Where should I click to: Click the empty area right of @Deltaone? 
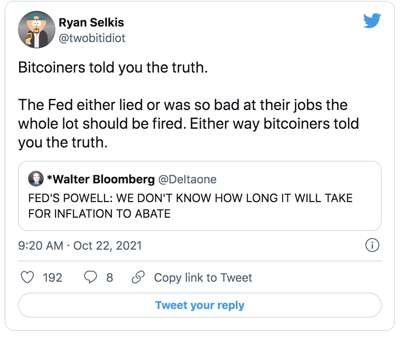[297, 179]
